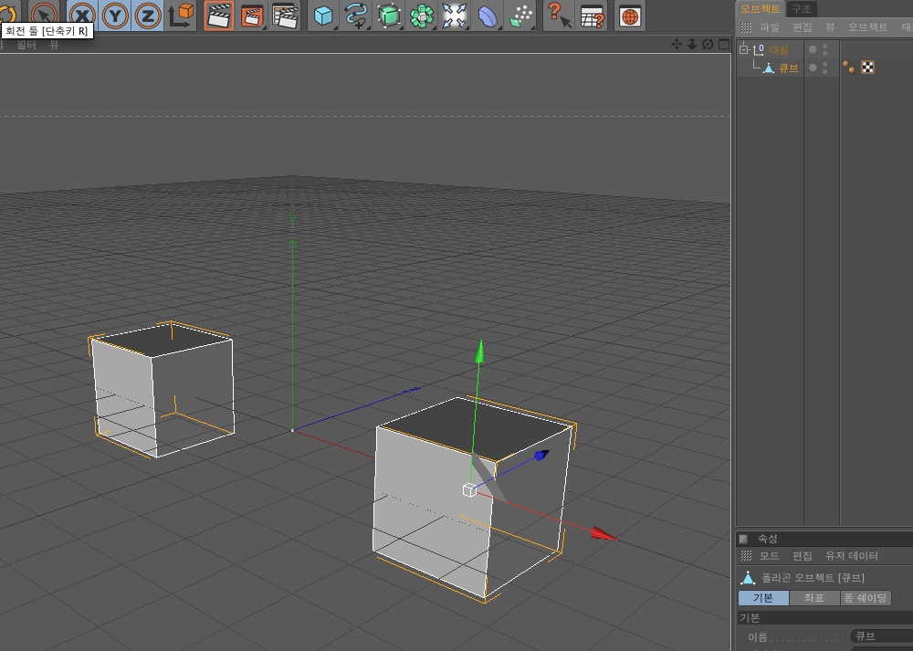Switch to the 구조 tab
Viewport: 913px width, 651px height.
(x=802, y=9)
